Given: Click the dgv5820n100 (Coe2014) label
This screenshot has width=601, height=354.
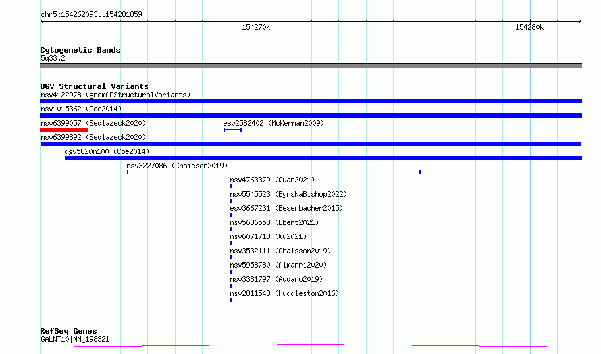Looking at the screenshot, I should (x=107, y=151).
